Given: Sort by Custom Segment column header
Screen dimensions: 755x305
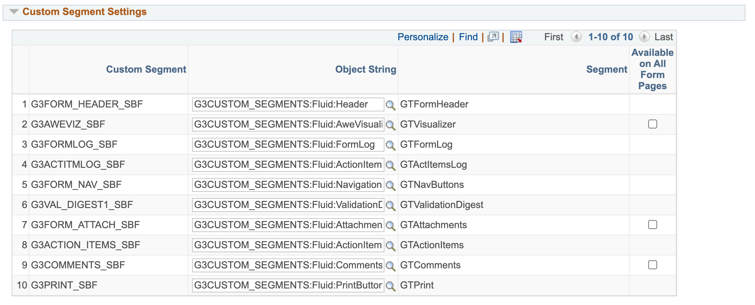Looking at the screenshot, I should (x=146, y=69).
